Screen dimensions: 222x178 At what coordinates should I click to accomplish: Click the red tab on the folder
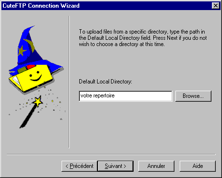(x=31, y=67)
